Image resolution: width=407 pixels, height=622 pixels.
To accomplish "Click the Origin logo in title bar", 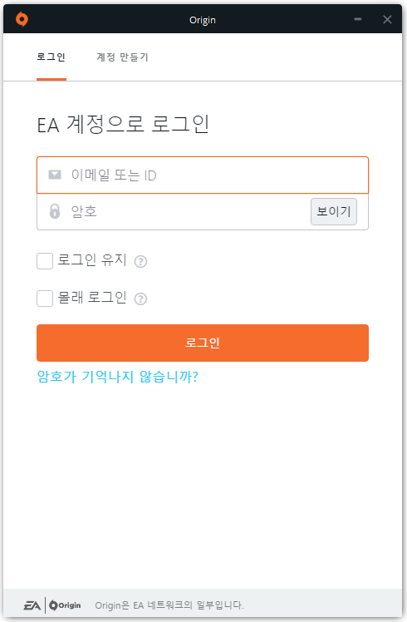I will click(22, 19).
